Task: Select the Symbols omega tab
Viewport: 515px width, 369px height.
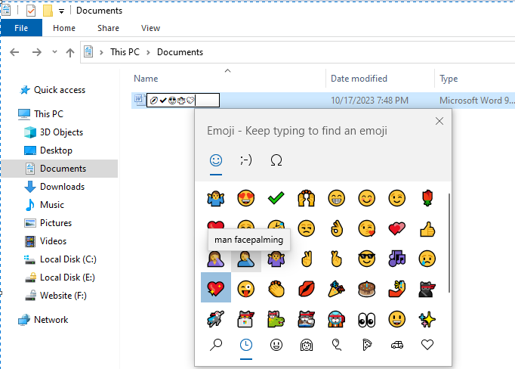Action: [x=276, y=160]
